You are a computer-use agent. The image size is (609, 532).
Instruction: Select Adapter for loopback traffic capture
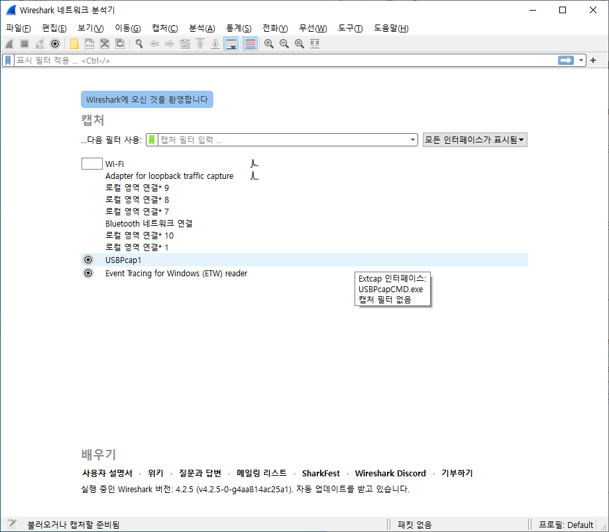coord(305,176)
